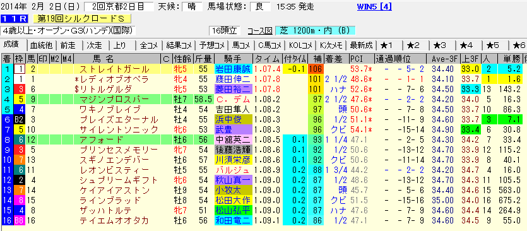Click jockey name 岩田康誠
This screenshot has height=231, width=527.
[233, 69]
